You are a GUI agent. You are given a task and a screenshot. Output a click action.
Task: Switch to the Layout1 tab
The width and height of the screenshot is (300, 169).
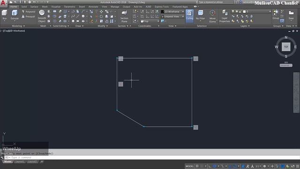(20, 161)
